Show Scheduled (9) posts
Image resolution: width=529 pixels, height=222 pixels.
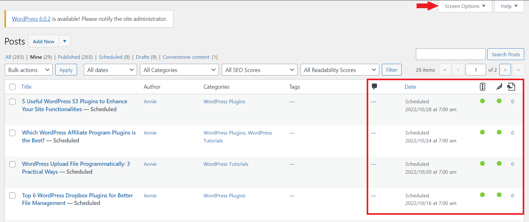coord(114,57)
